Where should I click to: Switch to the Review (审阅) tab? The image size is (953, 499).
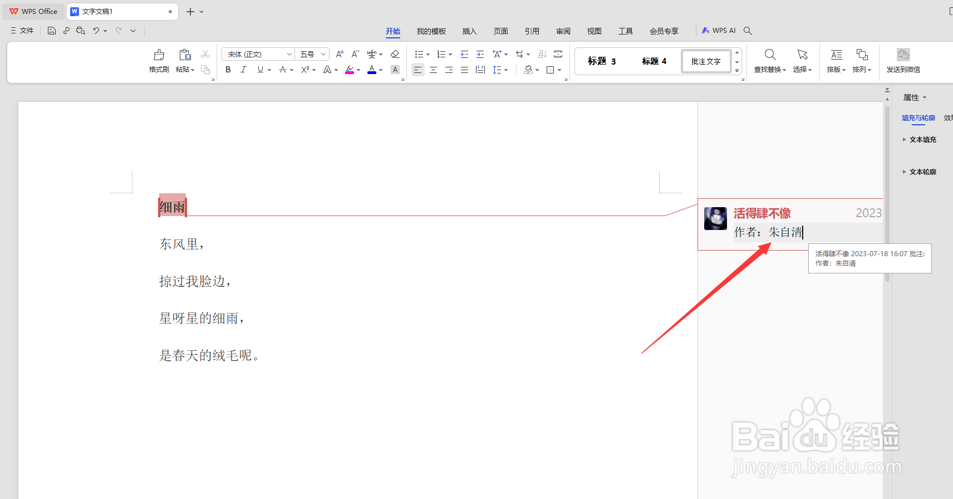coord(563,31)
